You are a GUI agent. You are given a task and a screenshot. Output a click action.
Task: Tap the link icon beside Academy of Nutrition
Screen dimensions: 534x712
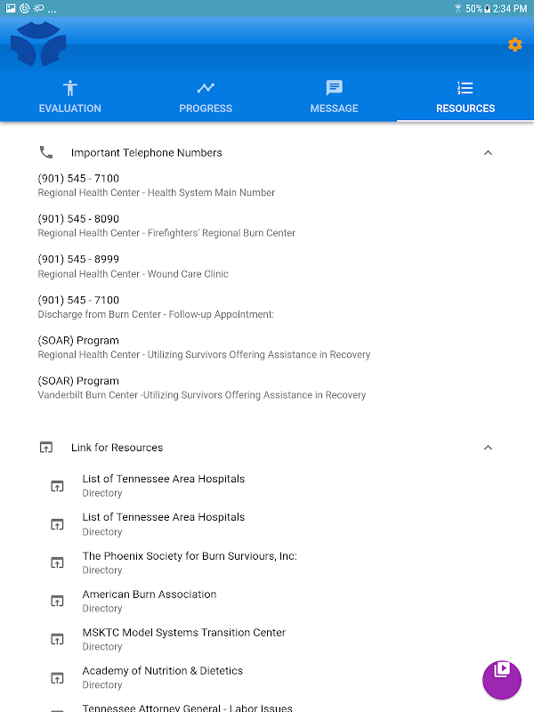pyautogui.click(x=57, y=678)
